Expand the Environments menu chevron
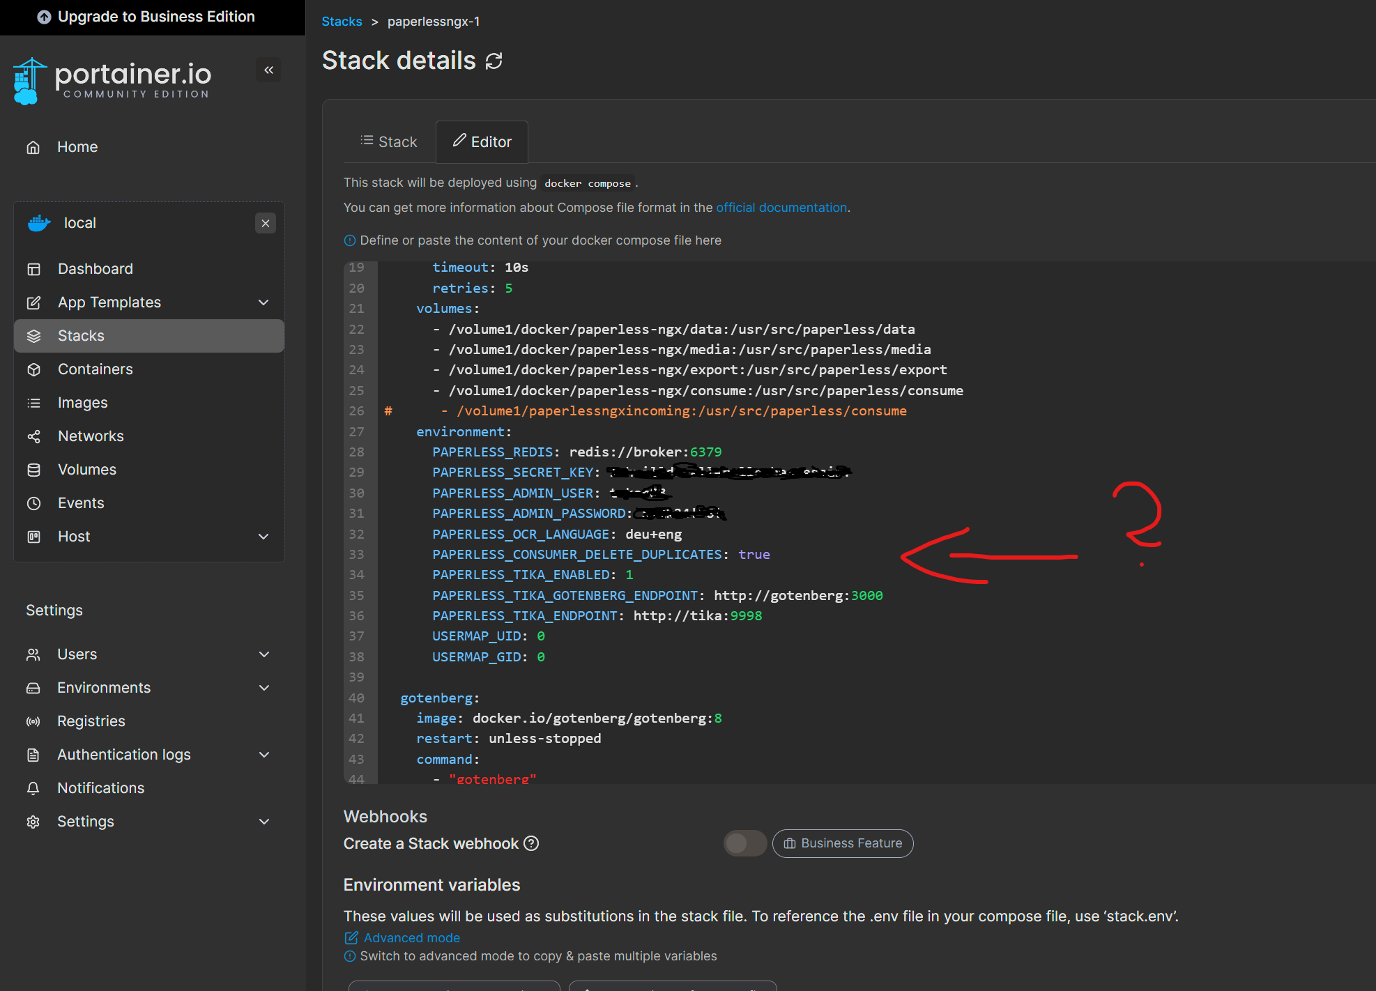This screenshot has width=1376, height=991. [x=264, y=688]
